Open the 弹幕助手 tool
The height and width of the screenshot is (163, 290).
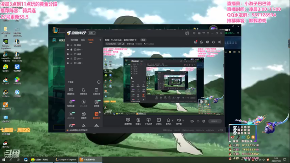click(x=71, y=91)
